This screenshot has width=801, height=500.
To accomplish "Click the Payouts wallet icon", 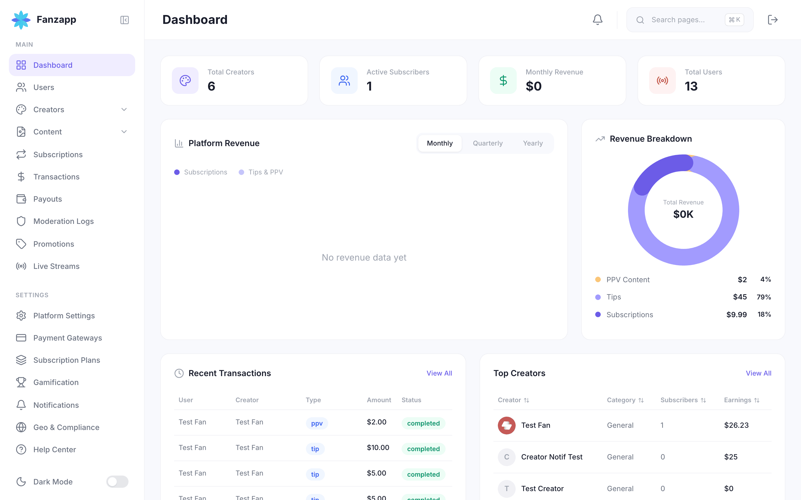I will [x=21, y=199].
